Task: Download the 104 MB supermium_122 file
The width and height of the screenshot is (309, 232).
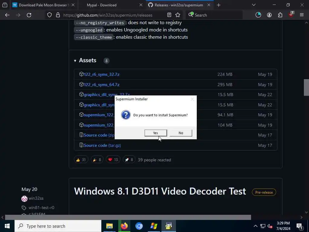Action: click(99, 125)
